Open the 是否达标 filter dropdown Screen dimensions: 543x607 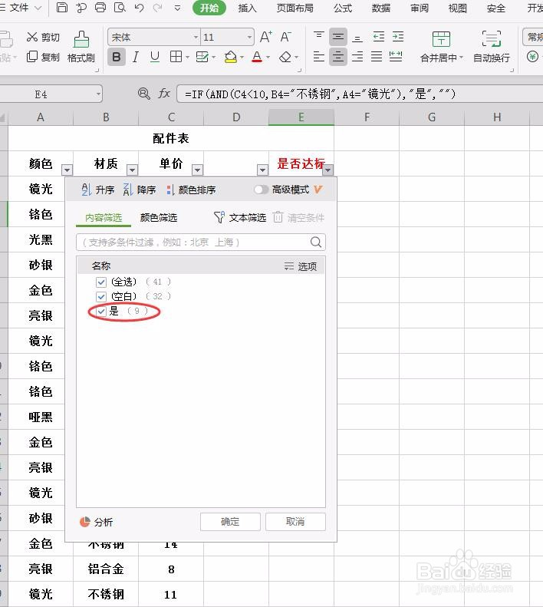tap(327, 170)
